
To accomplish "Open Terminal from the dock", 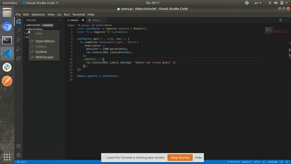I will point(7,40).
